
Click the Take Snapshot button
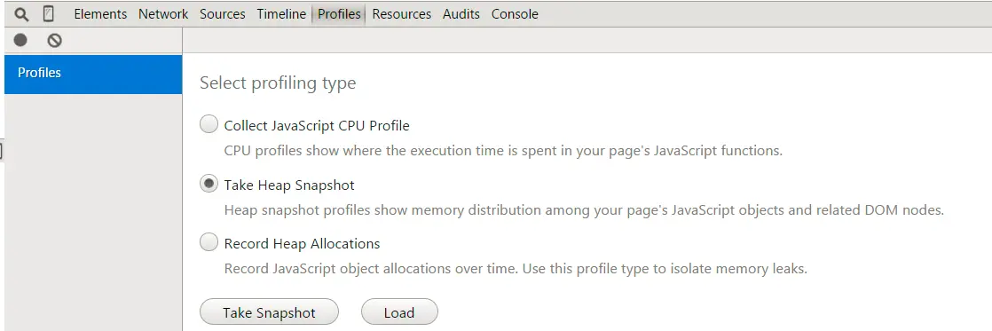point(269,312)
